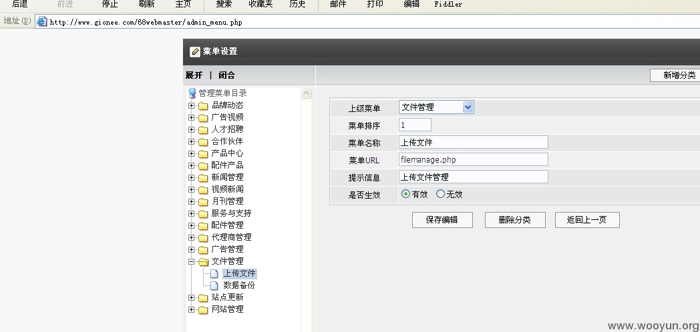Click the folder icon next to 产品中心
This screenshot has width=700, height=332.
[204, 154]
